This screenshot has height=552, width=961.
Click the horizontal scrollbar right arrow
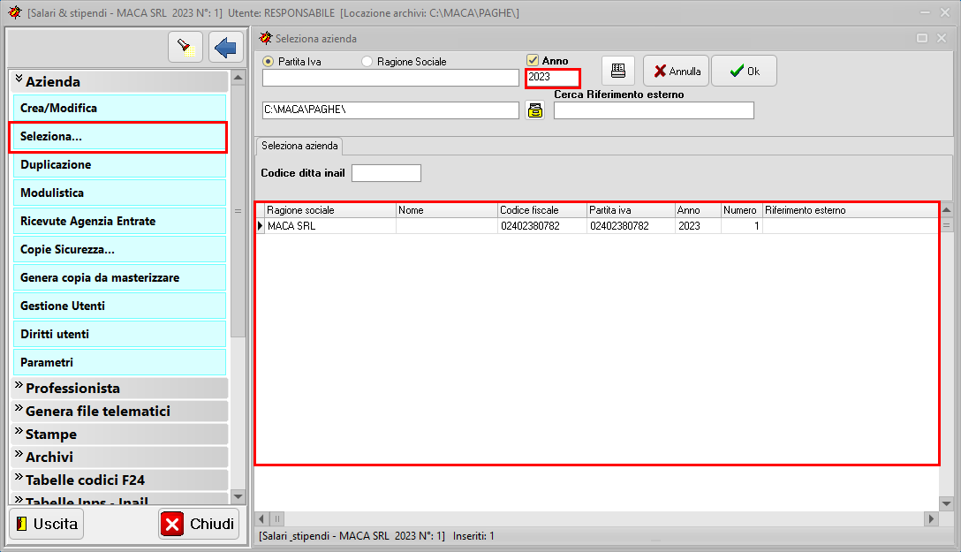click(x=930, y=518)
